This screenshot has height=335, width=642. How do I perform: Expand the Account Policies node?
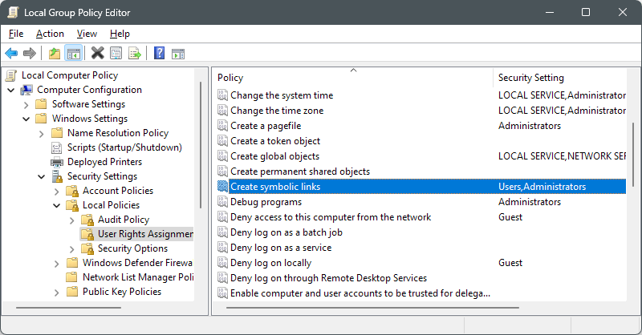[x=57, y=192]
